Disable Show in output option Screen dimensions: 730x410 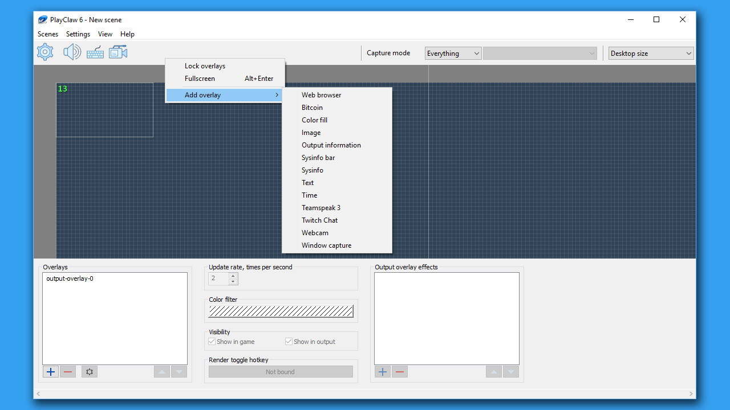pos(289,341)
